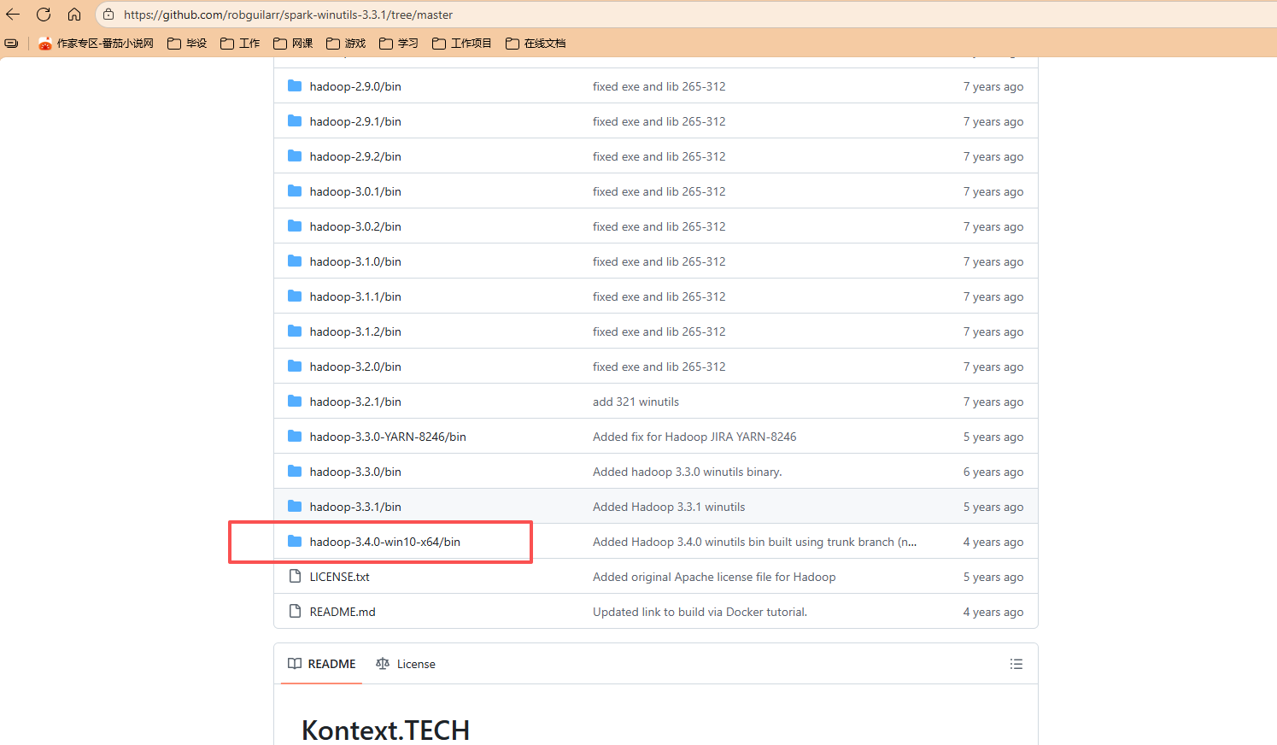This screenshot has height=745, width=1277.
Task: Click the browser back arrow
Action: coord(13,14)
